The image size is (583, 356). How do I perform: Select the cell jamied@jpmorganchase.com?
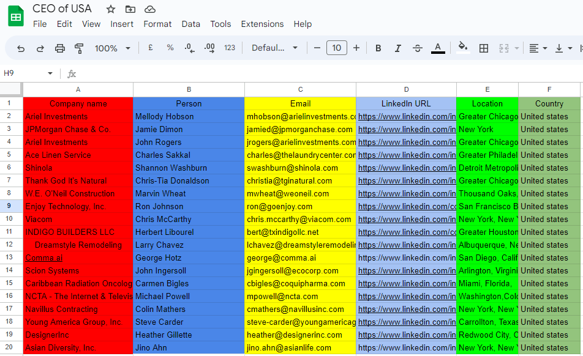coord(300,130)
